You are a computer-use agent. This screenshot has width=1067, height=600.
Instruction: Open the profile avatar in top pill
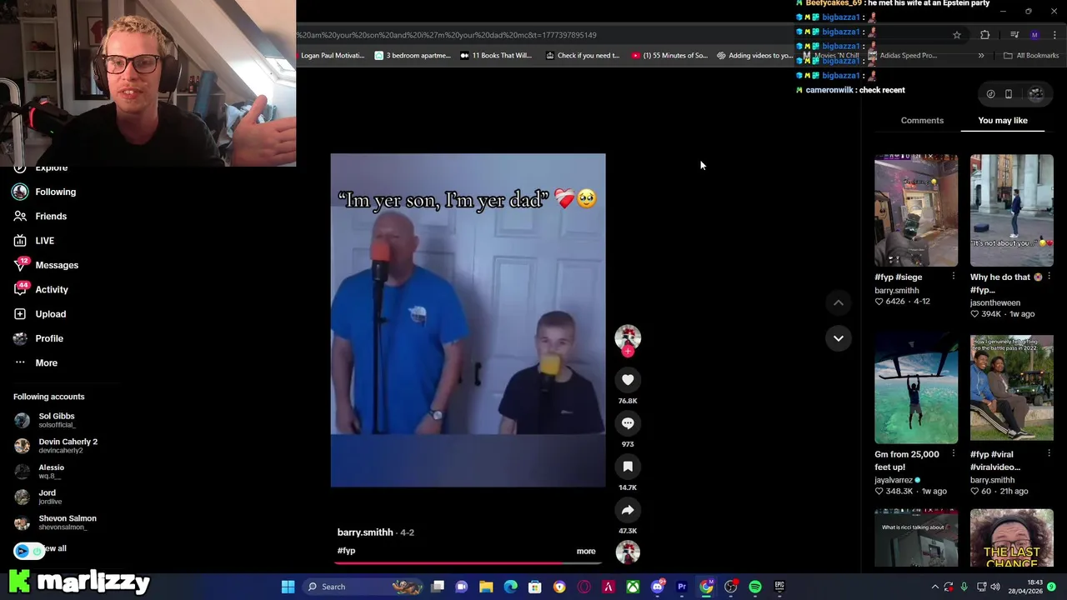point(1036,94)
